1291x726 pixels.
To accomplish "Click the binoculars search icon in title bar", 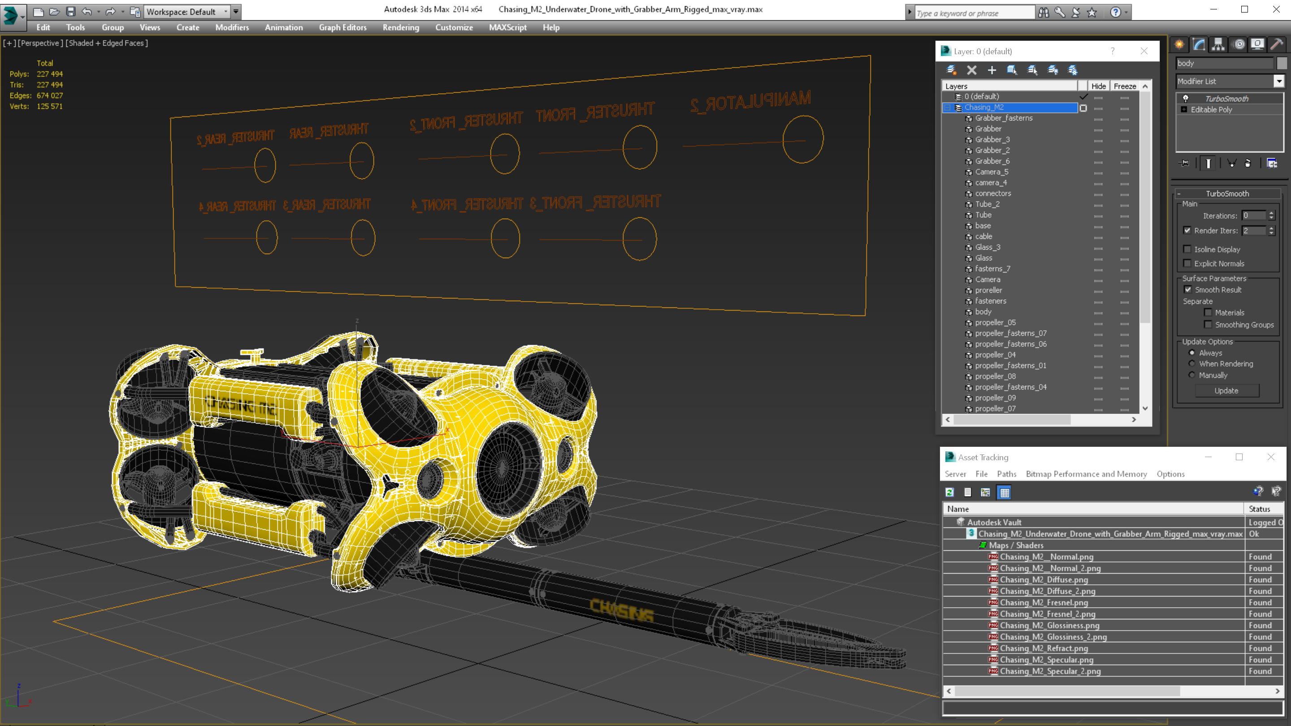I will point(1044,13).
